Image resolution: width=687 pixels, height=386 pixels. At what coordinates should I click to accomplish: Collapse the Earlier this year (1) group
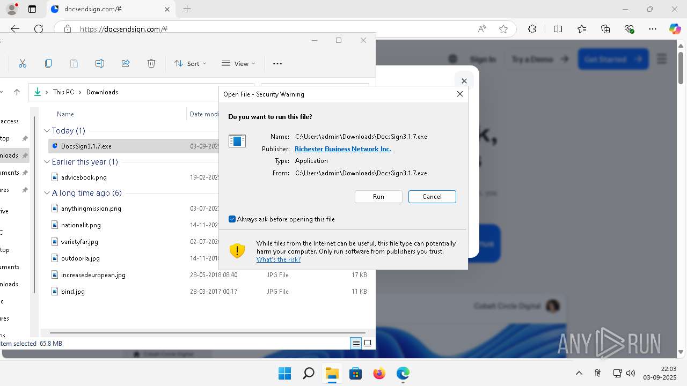coord(47,162)
